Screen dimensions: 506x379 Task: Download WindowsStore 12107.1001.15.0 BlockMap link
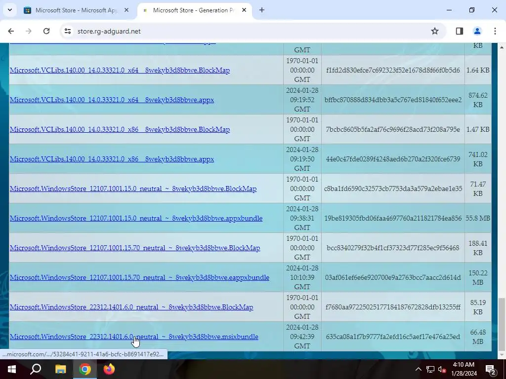(x=133, y=189)
